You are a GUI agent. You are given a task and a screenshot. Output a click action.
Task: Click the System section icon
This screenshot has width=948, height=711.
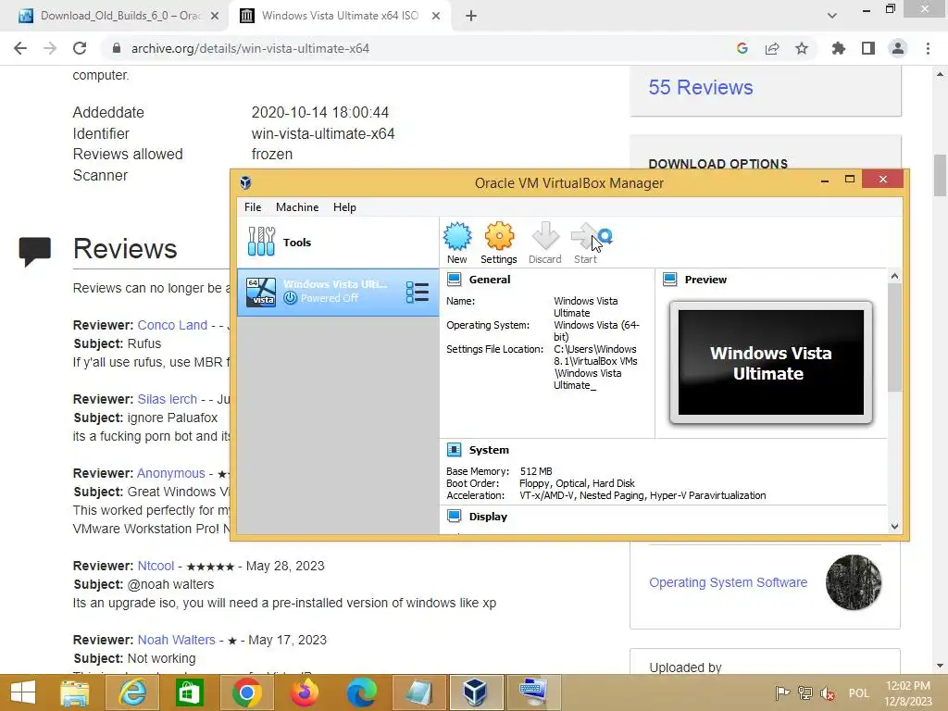(454, 450)
